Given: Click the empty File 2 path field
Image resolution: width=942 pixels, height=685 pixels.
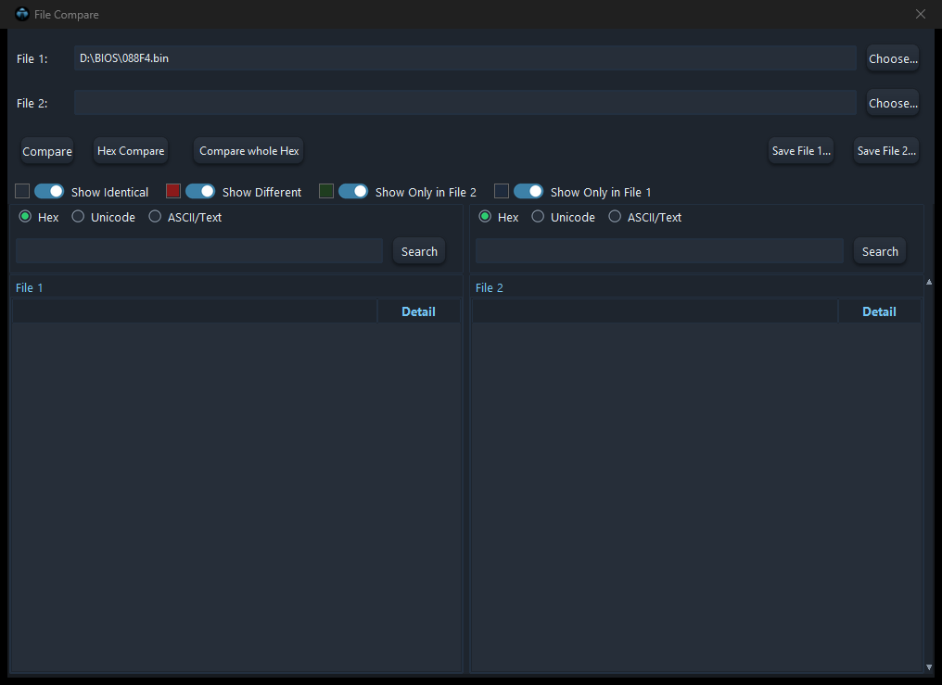Looking at the screenshot, I should (x=465, y=103).
